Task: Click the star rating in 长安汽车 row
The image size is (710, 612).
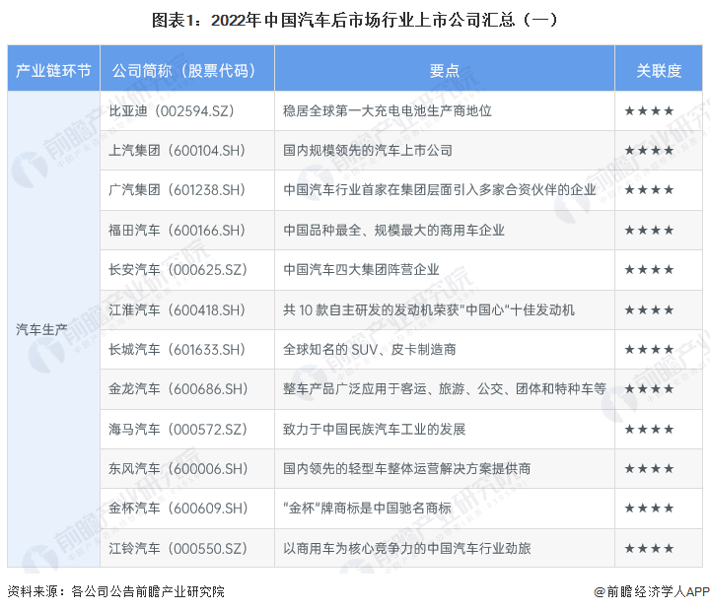Action: tap(649, 270)
